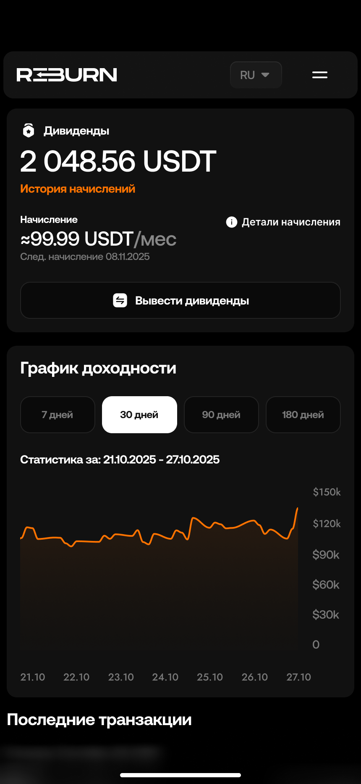Tap the Последние транзакции heading
This screenshot has width=361, height=784.
(x=99, y=720)
